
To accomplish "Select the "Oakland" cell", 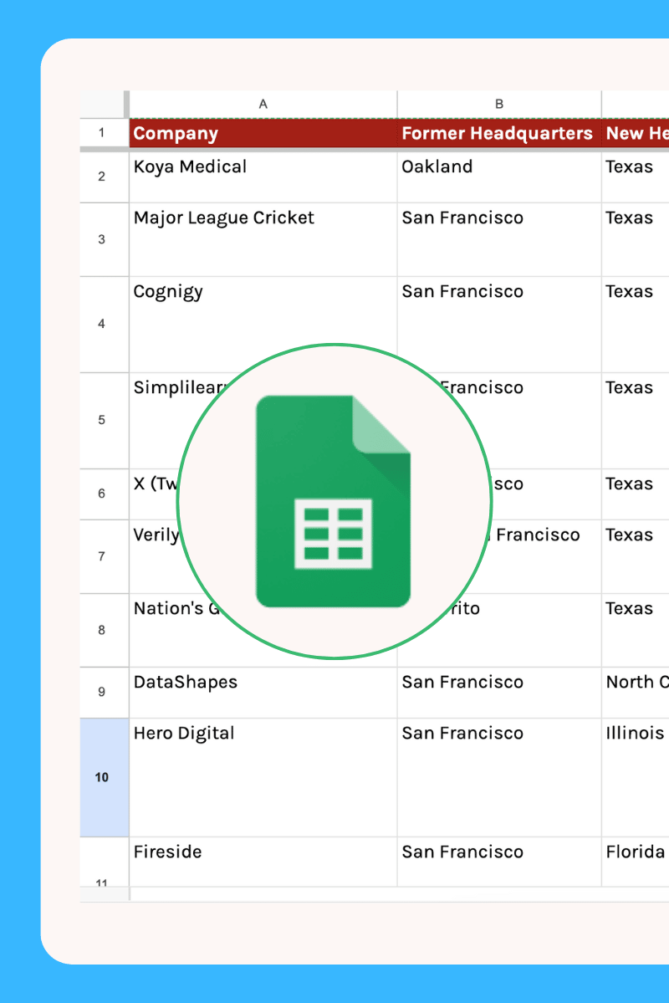I will 499,177.
